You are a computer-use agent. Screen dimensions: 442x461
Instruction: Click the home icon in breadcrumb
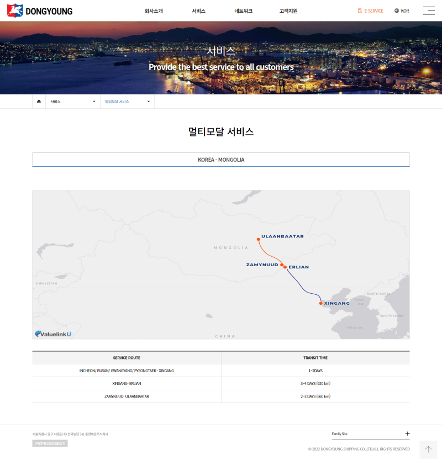coord(39,102)
